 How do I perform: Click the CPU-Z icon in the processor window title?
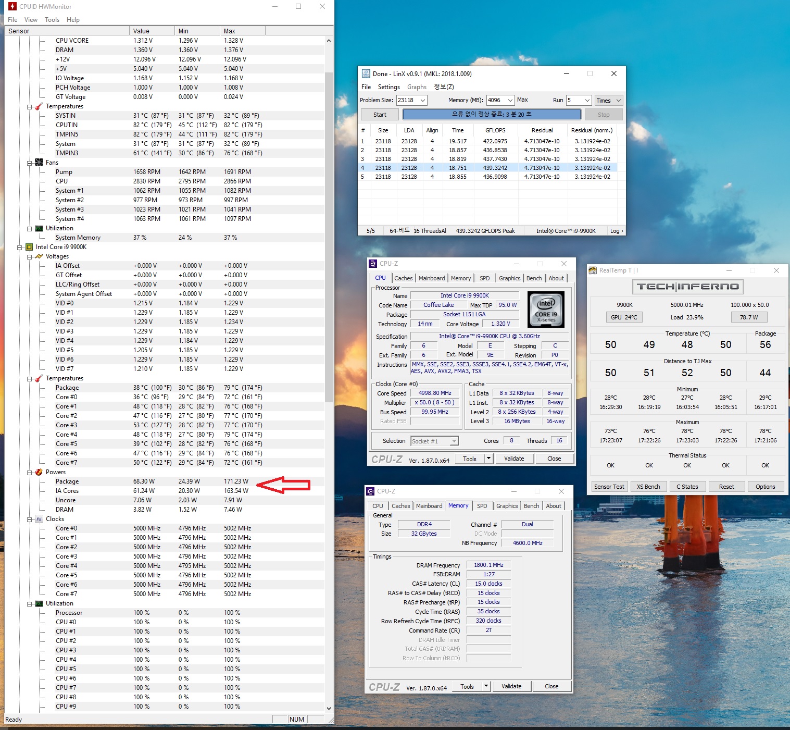[373, 264]
